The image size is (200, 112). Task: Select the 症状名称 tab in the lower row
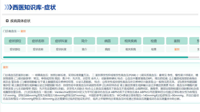[38, 49]
